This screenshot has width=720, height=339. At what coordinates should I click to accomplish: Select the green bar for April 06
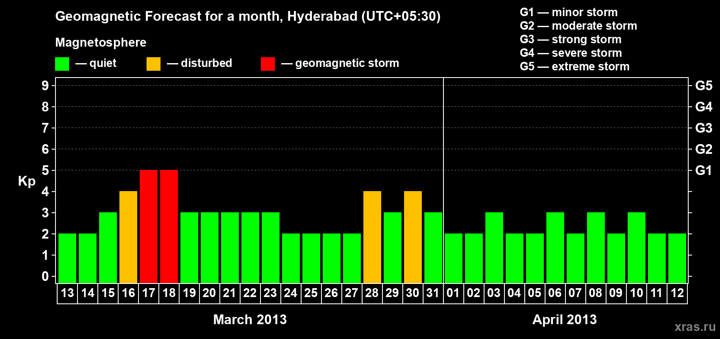coord(555,247)
